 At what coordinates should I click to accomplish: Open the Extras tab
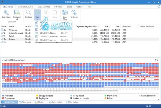click(69, 7)
